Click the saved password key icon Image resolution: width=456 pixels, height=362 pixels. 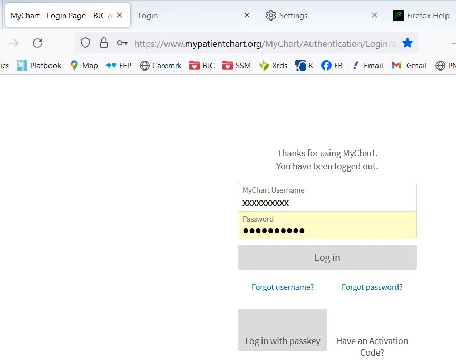[122, 43]
